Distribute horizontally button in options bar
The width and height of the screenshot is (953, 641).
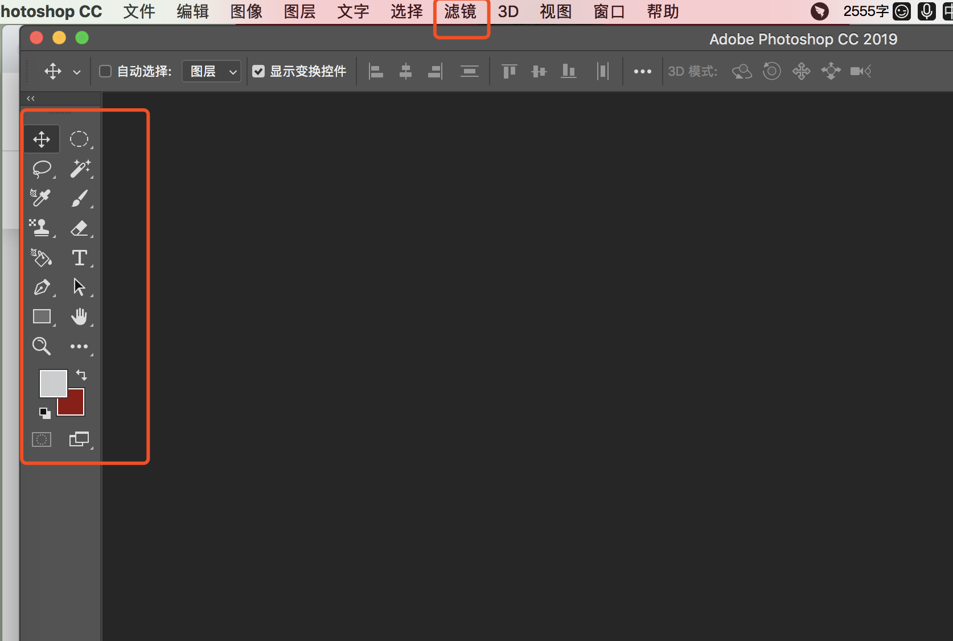(603, 71)
